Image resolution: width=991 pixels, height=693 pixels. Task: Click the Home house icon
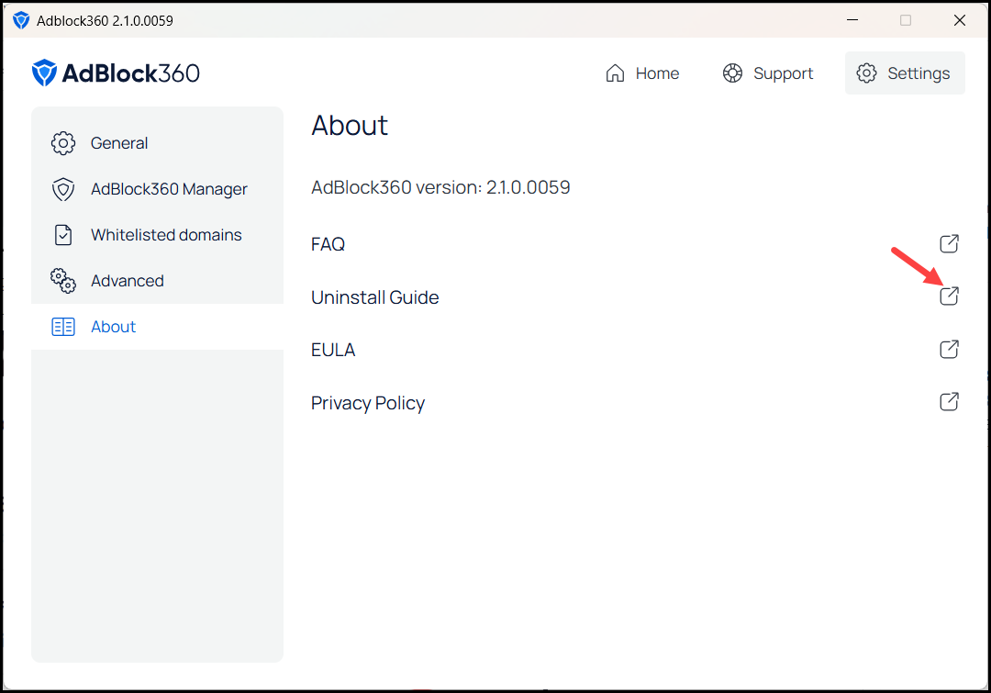click(615, 73)
